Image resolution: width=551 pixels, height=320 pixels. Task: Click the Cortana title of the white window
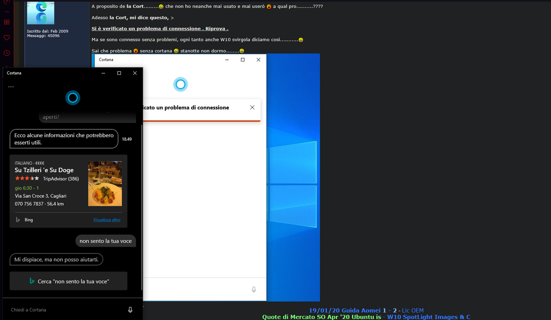point(106,60)
